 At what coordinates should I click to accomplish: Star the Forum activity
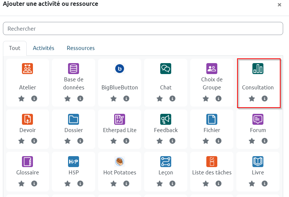click(252, 141)
